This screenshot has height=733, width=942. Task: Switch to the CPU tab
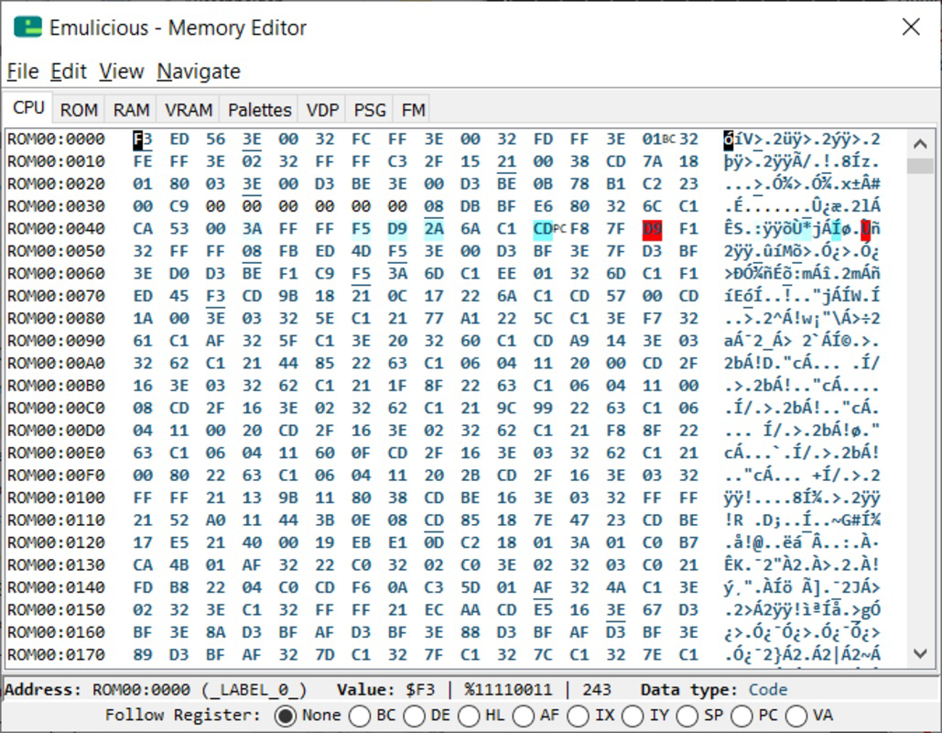click(28, 109)
